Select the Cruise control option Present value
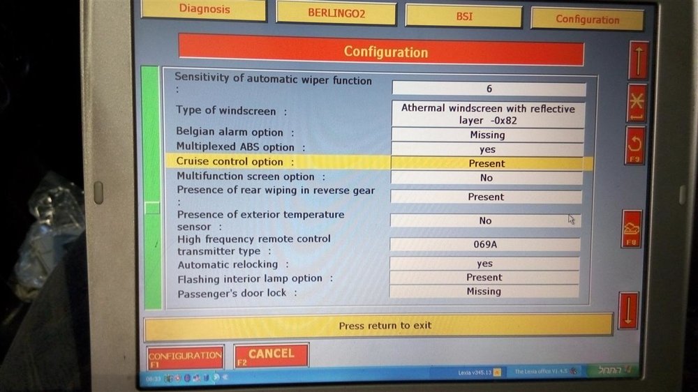 coord(487,163)
